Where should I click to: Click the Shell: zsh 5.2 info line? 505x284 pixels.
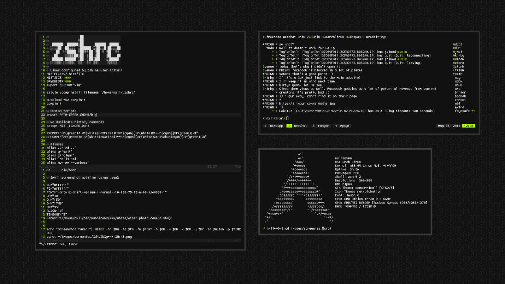point(348,176)
